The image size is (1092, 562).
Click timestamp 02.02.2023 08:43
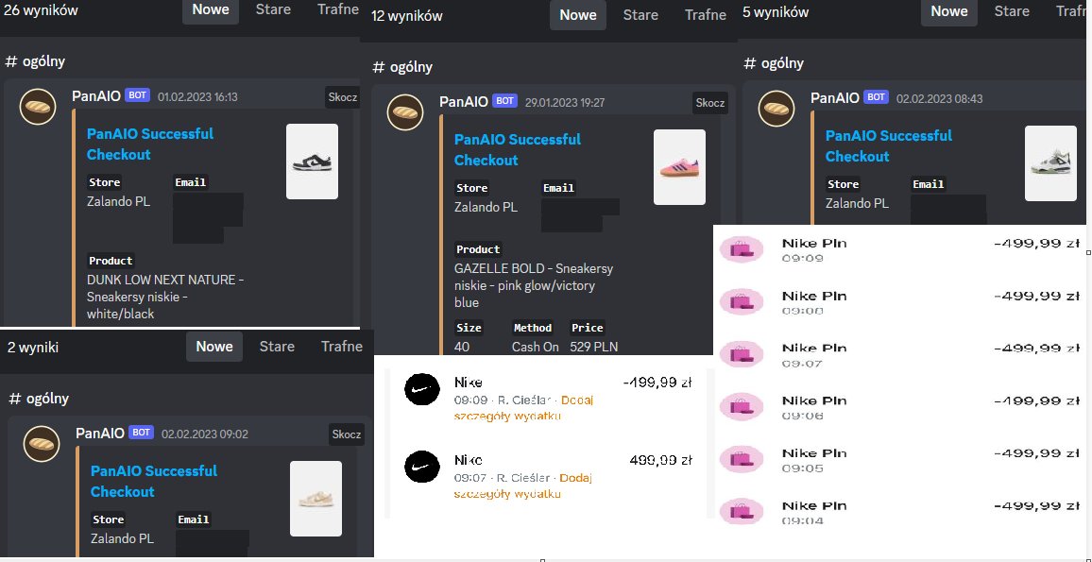tap(940, 99)
